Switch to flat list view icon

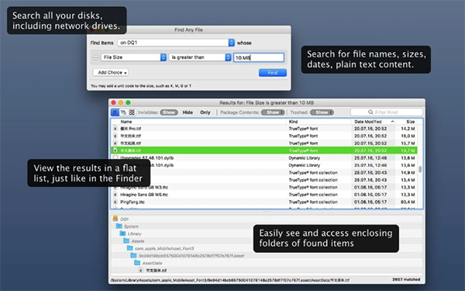click(x=115, y=113)
